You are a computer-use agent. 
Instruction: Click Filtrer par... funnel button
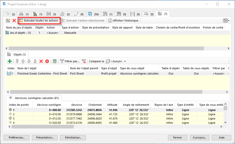[70, 61]
